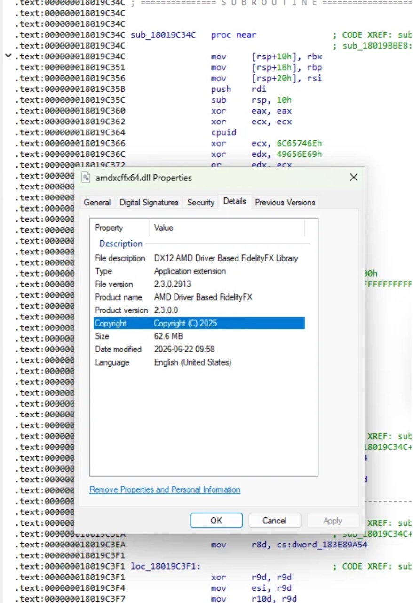Image resolution: width=413 pixels, height=603 pixels.
Task: Click the mov r10d, r9d instruction
Action: click(254, 599)
